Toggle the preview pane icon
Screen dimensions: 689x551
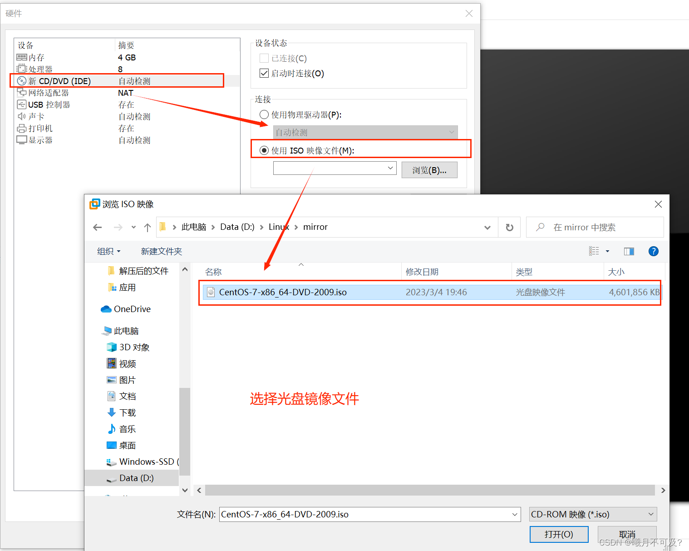coord(629,251)
